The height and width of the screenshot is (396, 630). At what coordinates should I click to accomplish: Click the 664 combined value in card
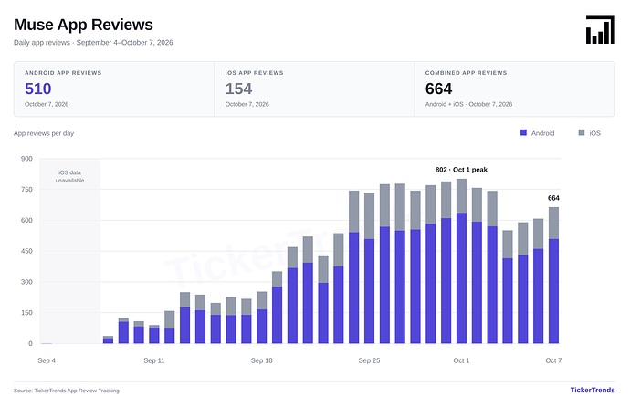[439, 89]
